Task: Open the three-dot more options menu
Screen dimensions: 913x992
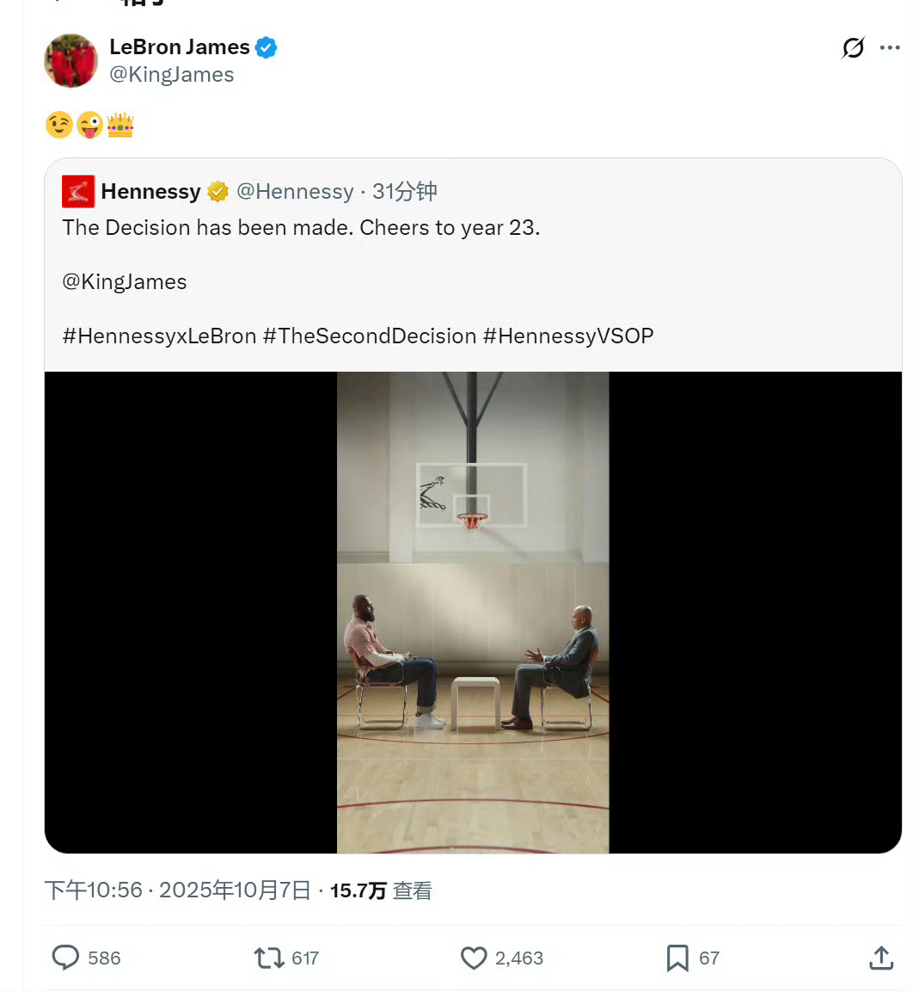Action: tap(890, 47)
